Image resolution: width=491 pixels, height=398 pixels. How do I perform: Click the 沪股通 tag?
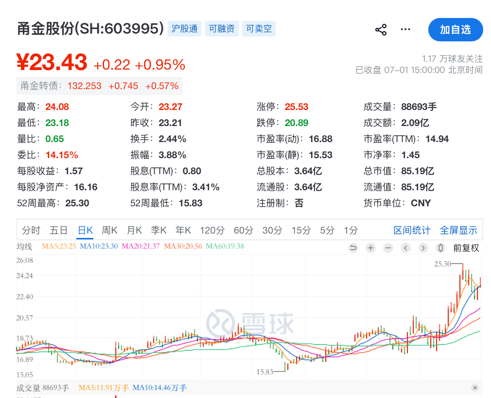pyautogui.click(x=184, y=29)
